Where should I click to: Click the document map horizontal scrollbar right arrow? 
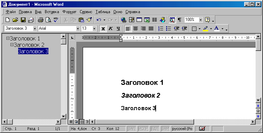pyautogui.click(x=58, y=122)
